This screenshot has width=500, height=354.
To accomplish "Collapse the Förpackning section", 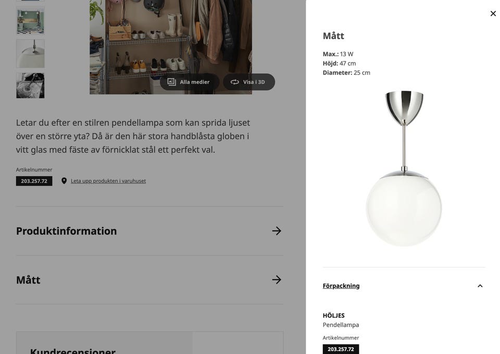I will pos(480,285).
